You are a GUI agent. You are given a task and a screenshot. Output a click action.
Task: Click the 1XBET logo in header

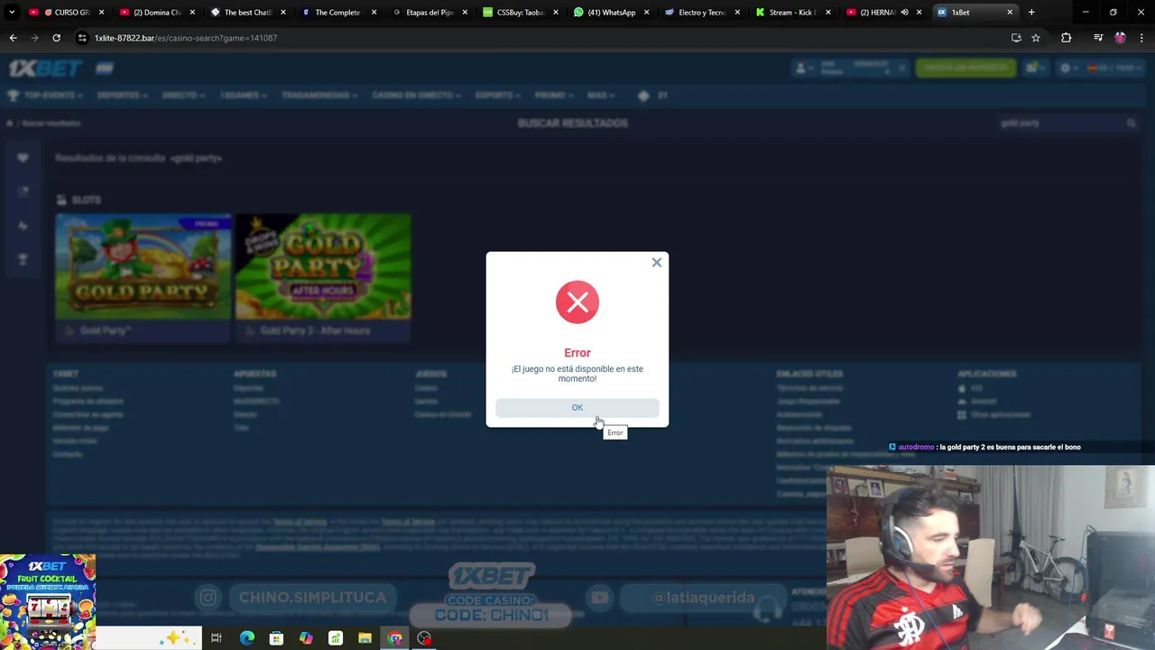tap(46, 68)
